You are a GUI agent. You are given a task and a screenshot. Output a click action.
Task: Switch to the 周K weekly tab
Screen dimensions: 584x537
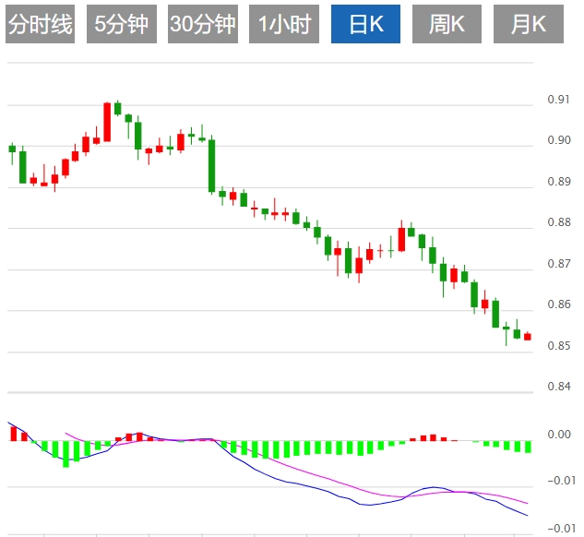point(447,24)
